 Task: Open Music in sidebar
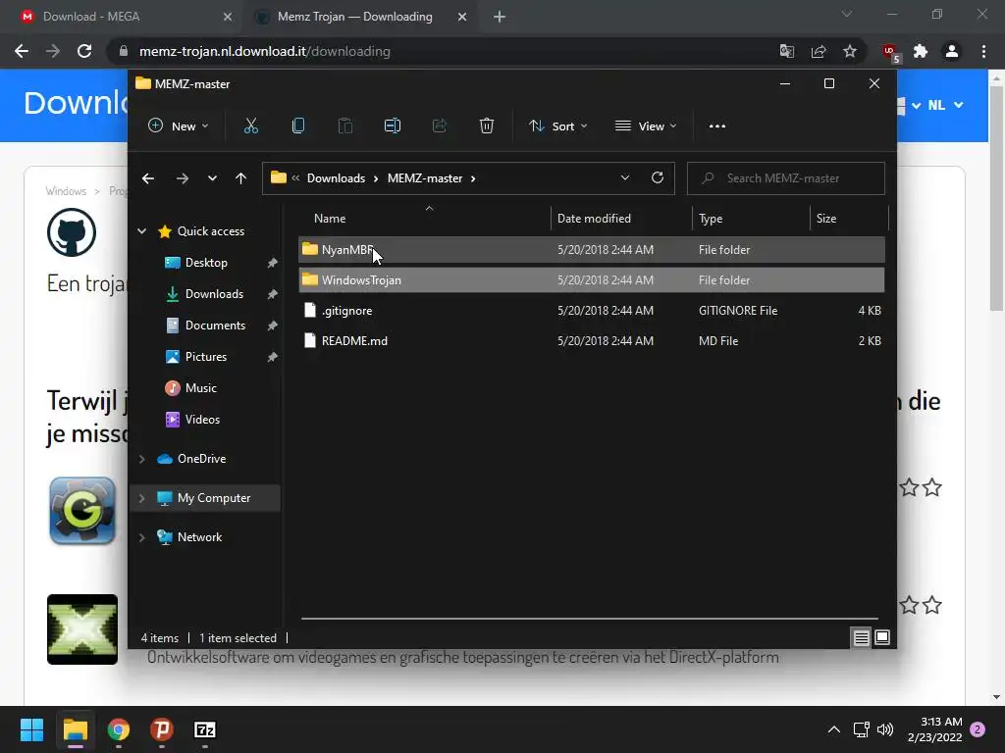200,388
